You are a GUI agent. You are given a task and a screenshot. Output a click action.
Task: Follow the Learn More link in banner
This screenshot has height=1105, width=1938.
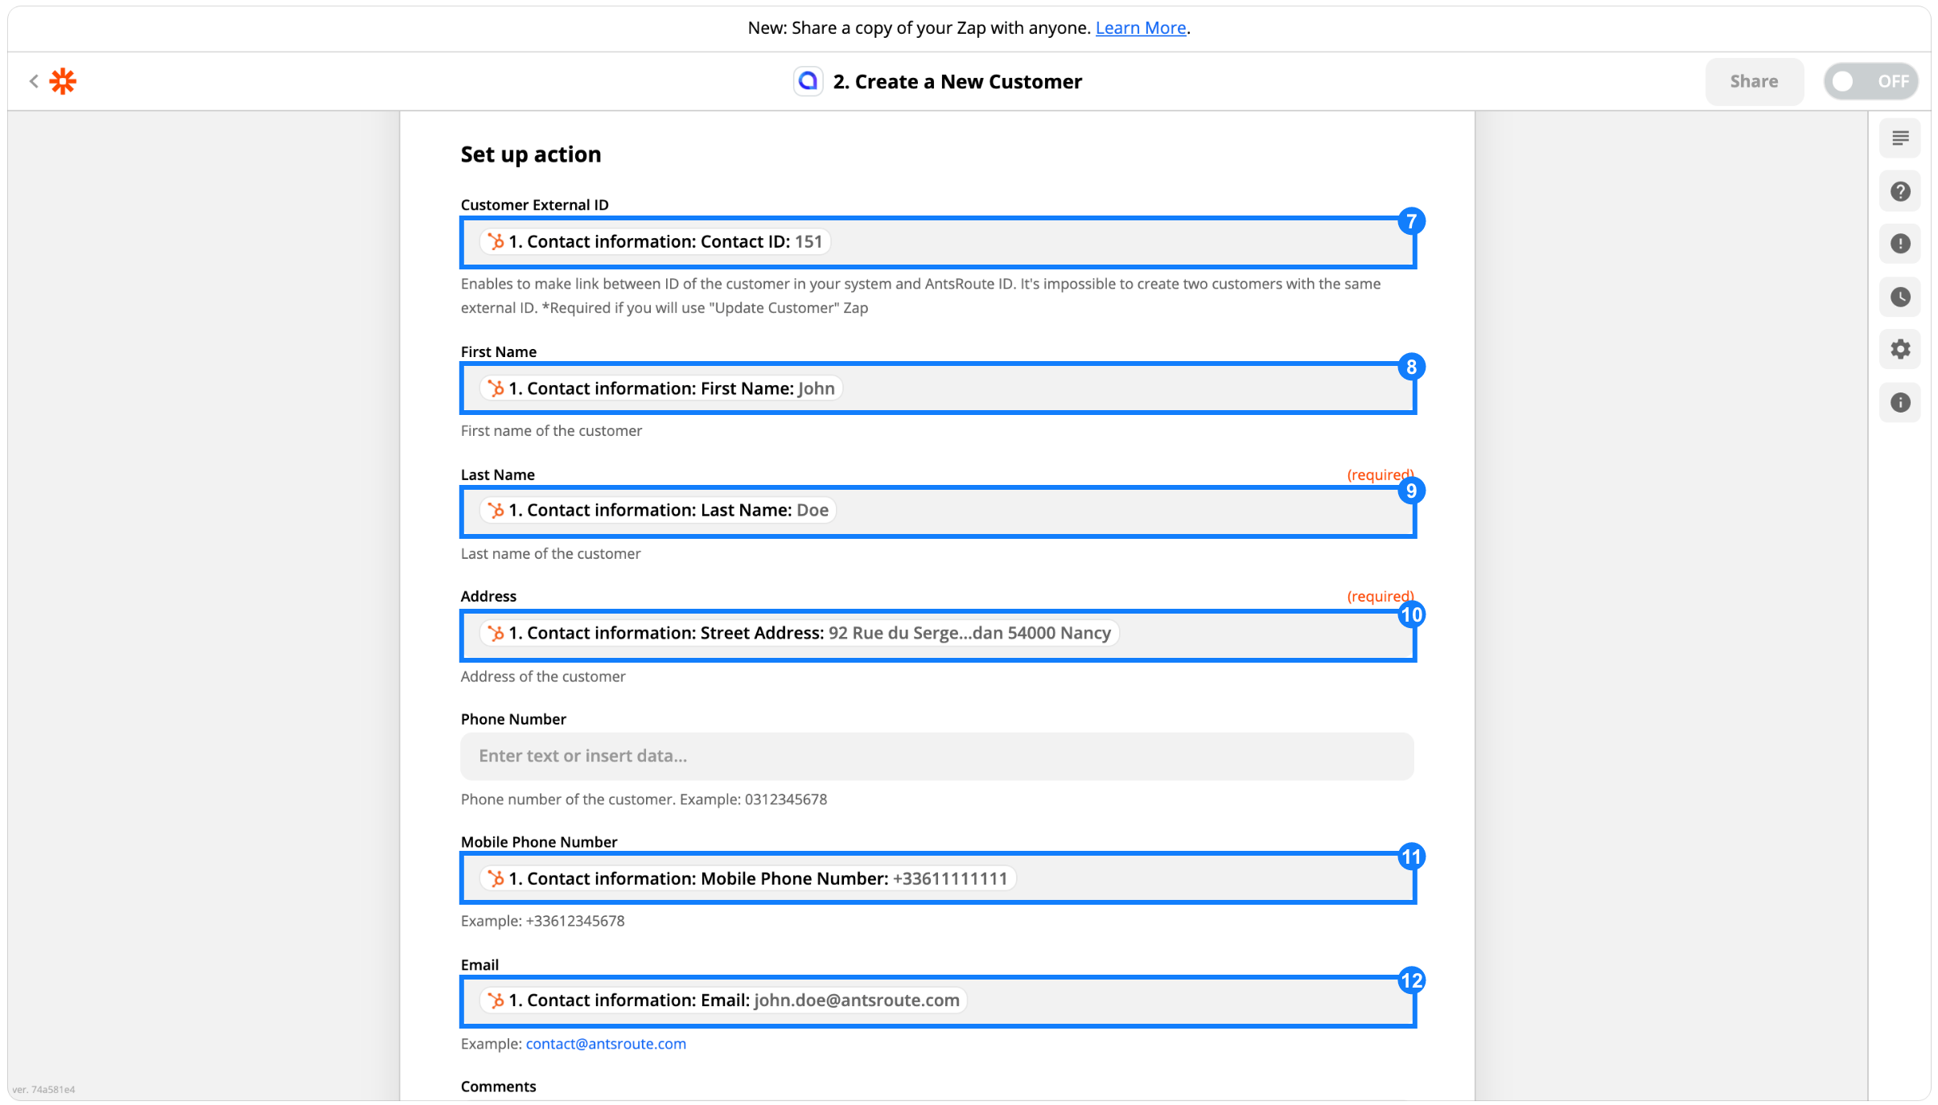1141,27
